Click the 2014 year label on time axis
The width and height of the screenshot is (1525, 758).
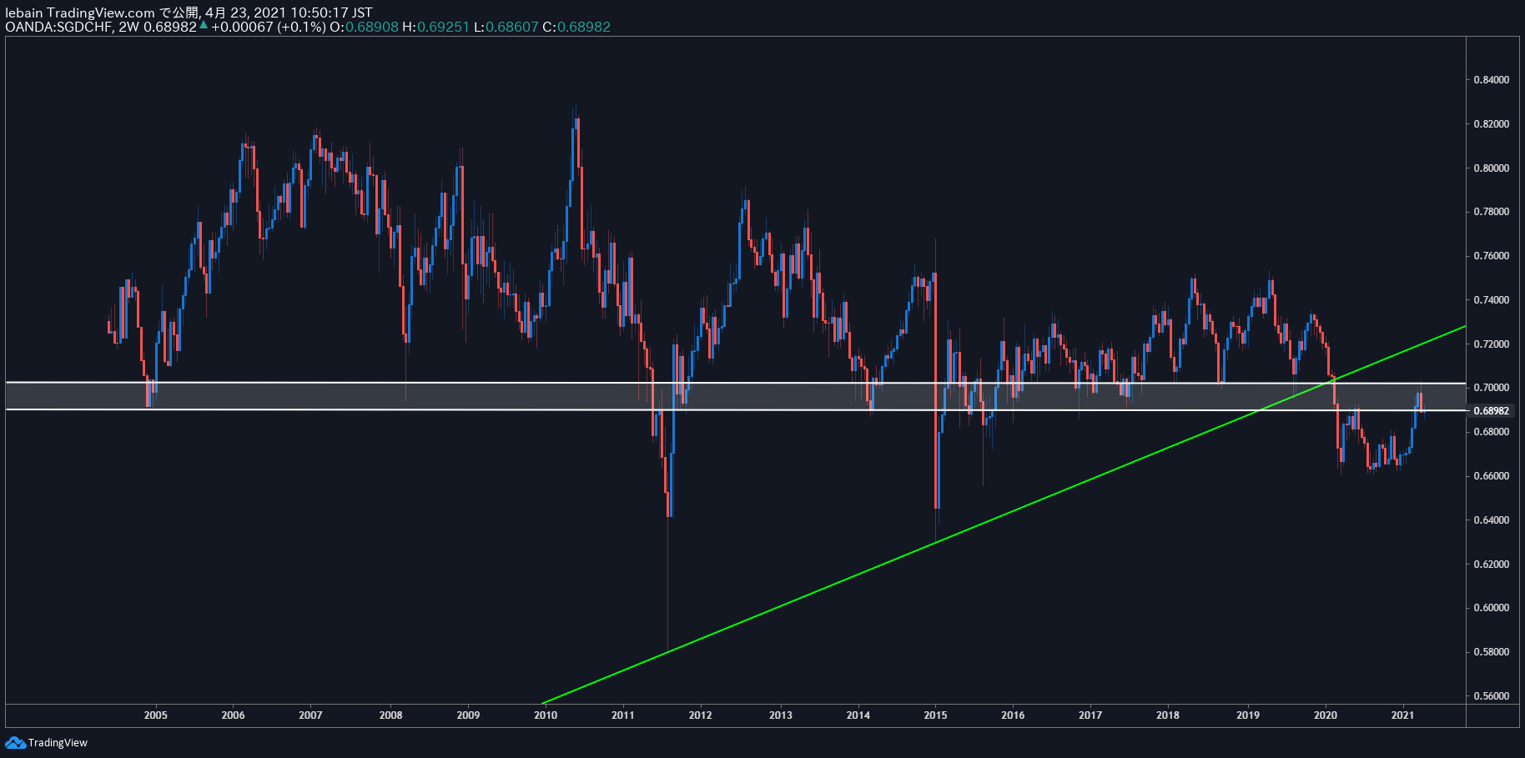858,715
